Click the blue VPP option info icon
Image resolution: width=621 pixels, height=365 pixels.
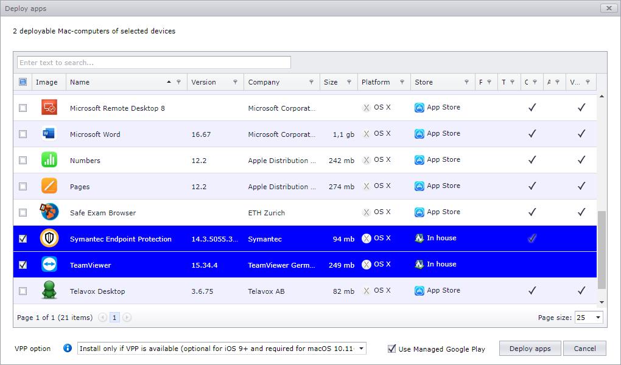pyautogui.click(x=68, y=348)
